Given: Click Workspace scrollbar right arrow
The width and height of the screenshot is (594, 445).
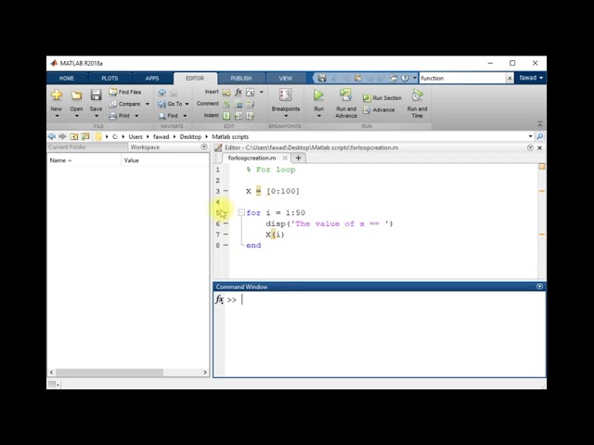Looking at the screenshot, I should 205,373.
